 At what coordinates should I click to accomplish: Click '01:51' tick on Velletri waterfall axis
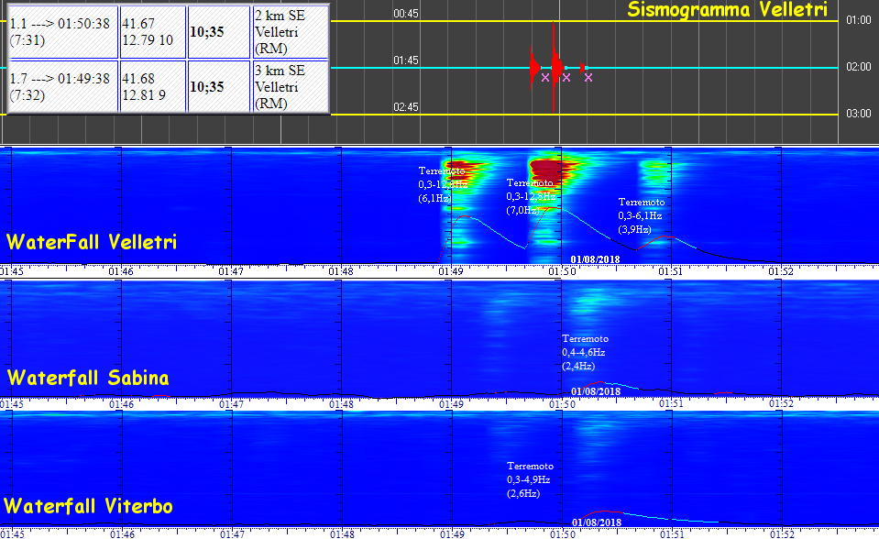(x=670, y=271)
